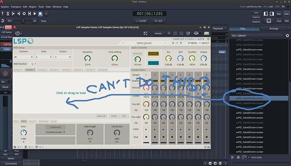Click the LSP logo icon
Image resolution: width=291 pixels, height=166 pixels.
(23, 41)
